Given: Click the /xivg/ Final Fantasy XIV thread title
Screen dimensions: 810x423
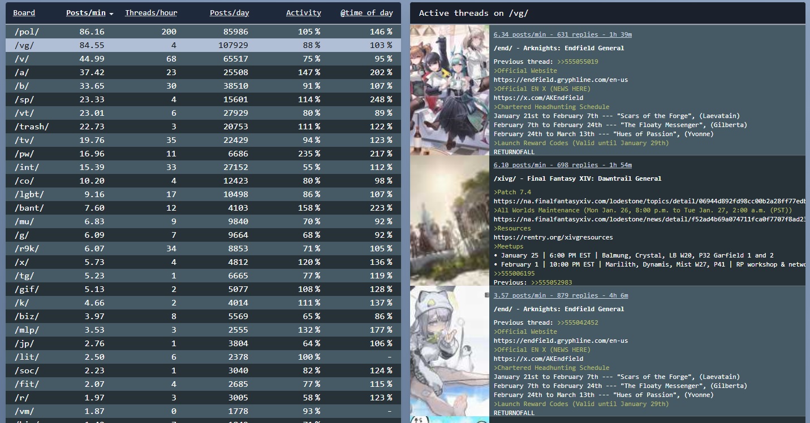Looking at the screenshot, I should tap(578, 178).
